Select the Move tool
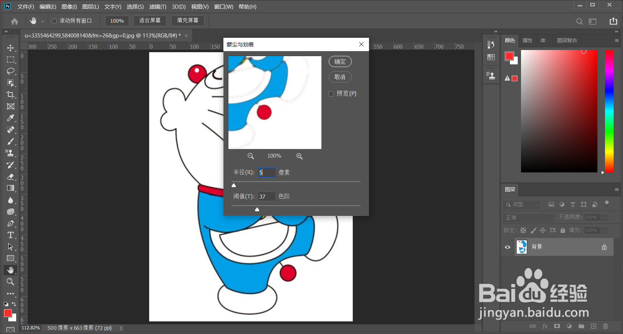Viewport: 623px width, 334px height. 10,48
